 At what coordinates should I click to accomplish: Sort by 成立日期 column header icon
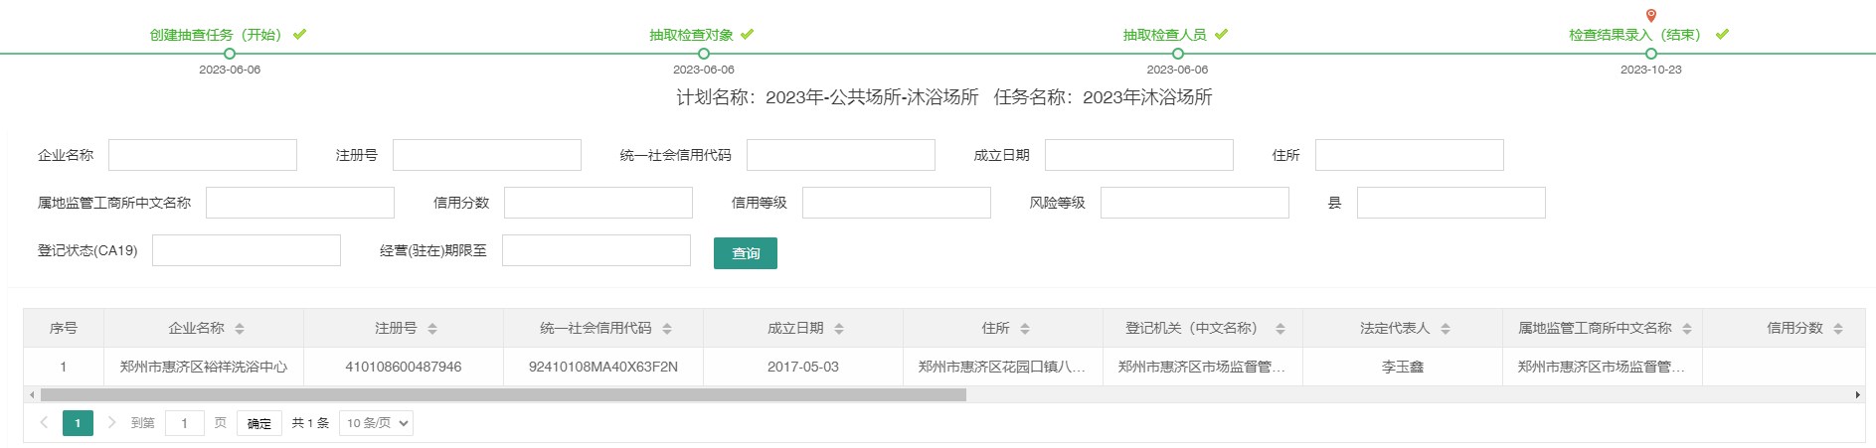point(839,329)
